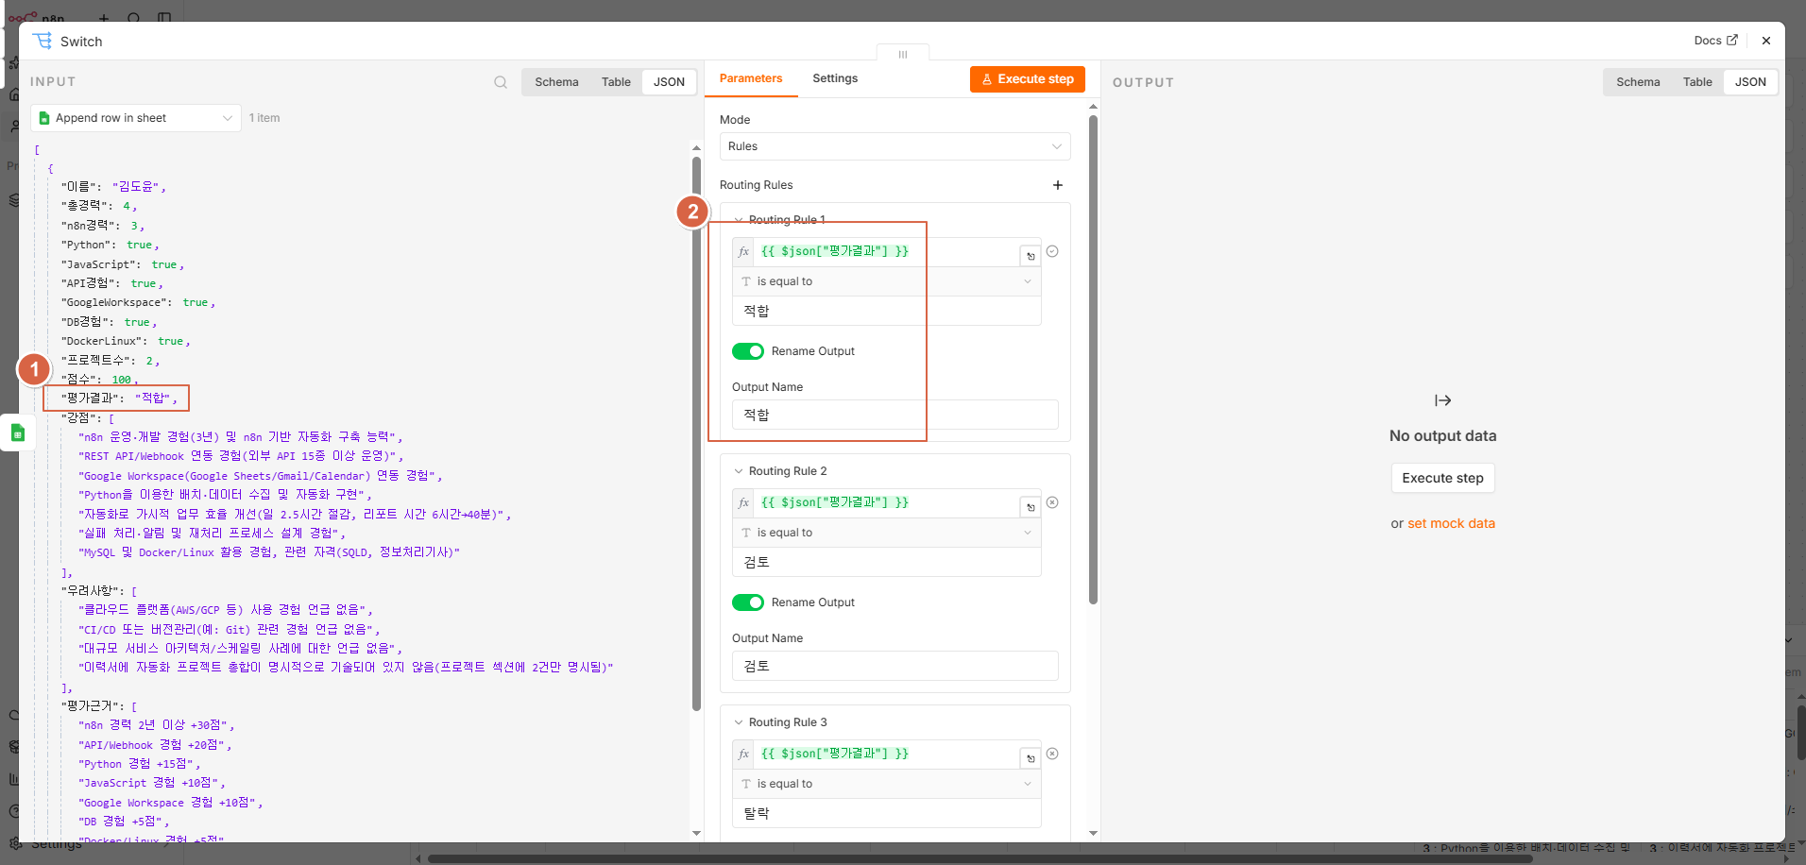The width and height of the screenshot is (1806, 865).
Task: Select Table view in the Input panel
Action: click(616, 82)
